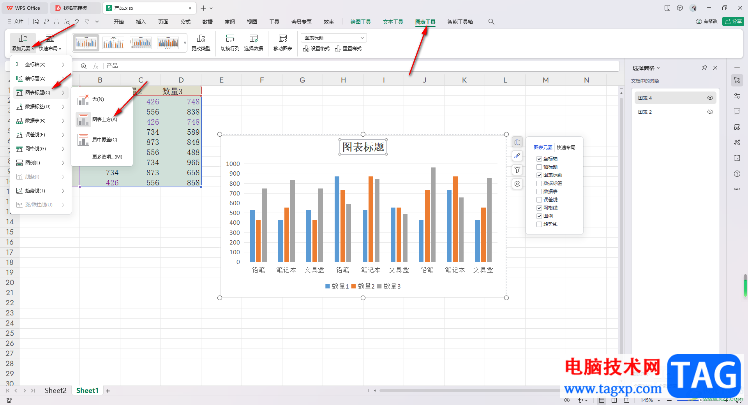Click more options icon in right sidebar
This screenshot has width=748, height=405.
point(737,189)
